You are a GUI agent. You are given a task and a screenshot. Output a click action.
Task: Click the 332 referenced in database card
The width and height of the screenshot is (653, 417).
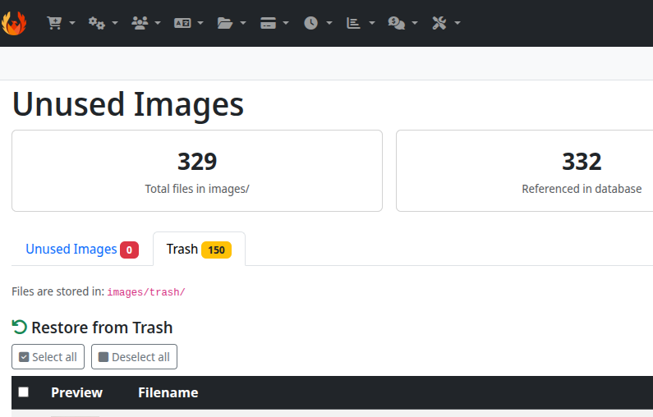tap(524, 171)
